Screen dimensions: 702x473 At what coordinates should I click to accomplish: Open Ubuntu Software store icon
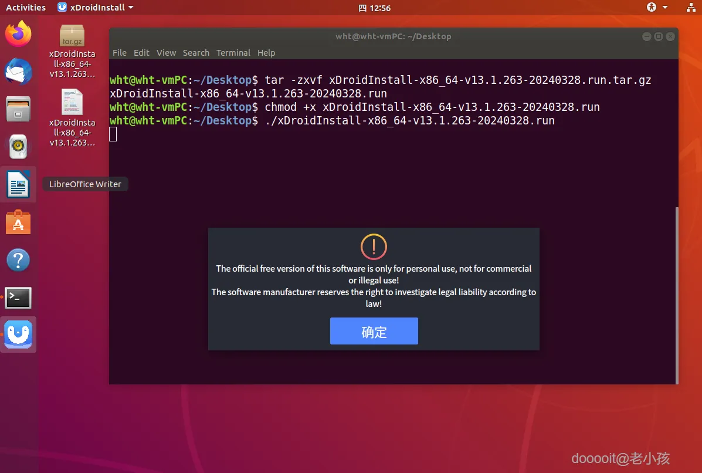click(18, 222)
